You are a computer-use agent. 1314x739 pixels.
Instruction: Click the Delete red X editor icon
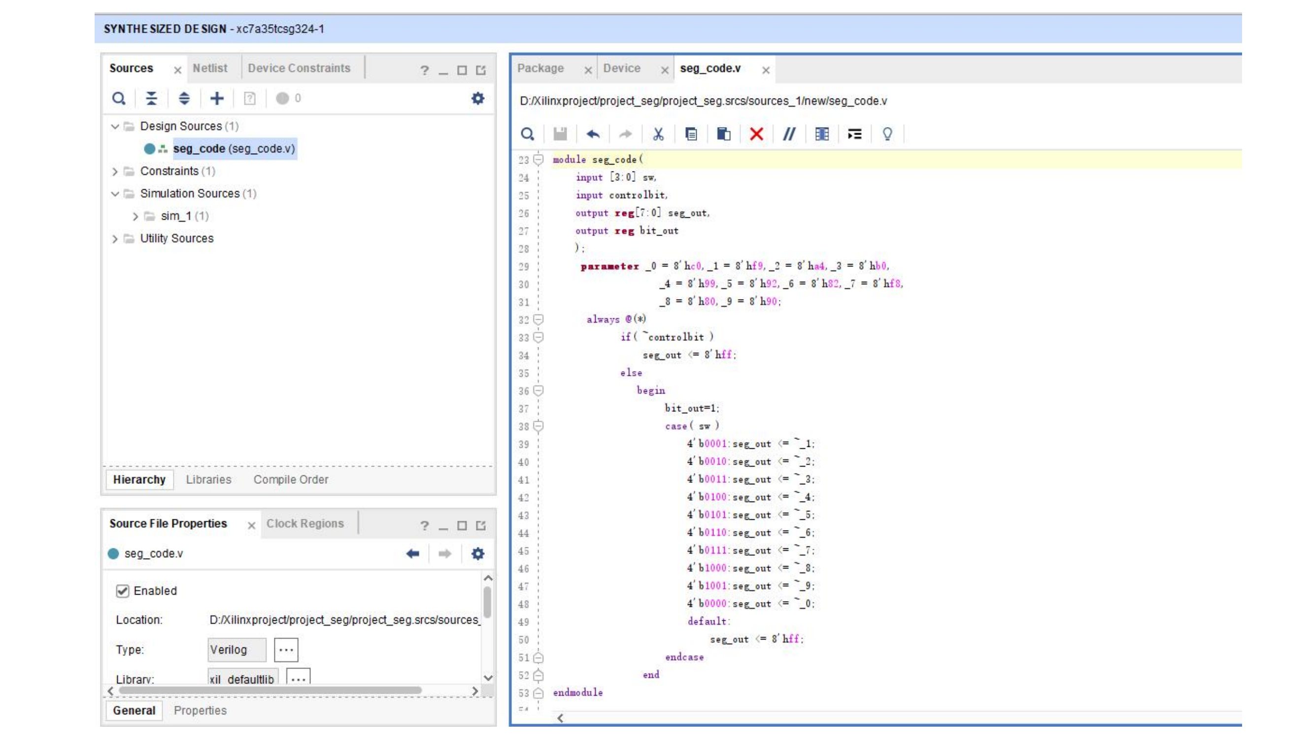click(756, 134)
